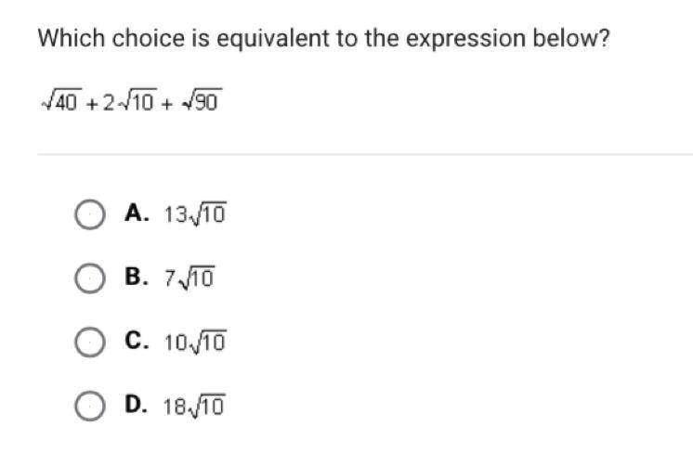Click the 2√10 term in the expression

132,99
